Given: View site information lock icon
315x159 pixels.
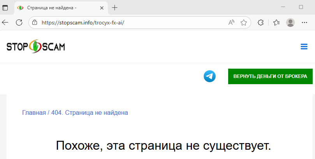Looking at the screenshot, I should click(35, 22).
